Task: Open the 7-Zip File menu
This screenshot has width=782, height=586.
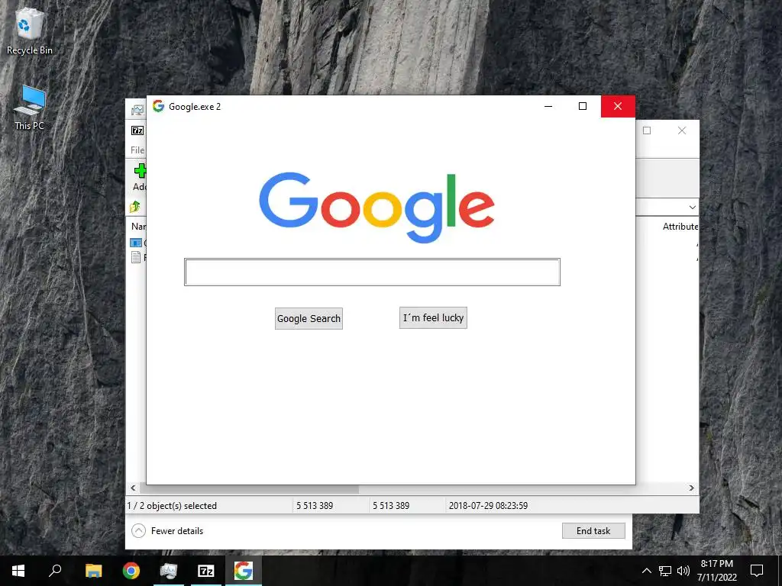Action: (x=137, y=150)
